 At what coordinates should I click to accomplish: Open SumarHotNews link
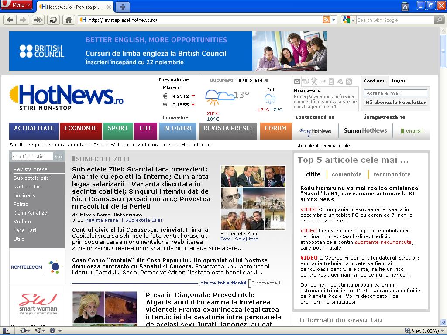tap(365, 130)
